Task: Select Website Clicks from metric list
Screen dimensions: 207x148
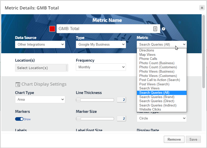Action: pos(150,110)
